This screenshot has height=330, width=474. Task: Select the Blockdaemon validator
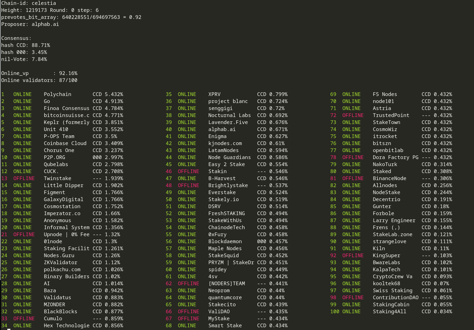point(225,241)
